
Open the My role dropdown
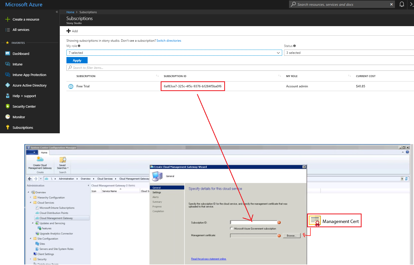click(174, 53)
